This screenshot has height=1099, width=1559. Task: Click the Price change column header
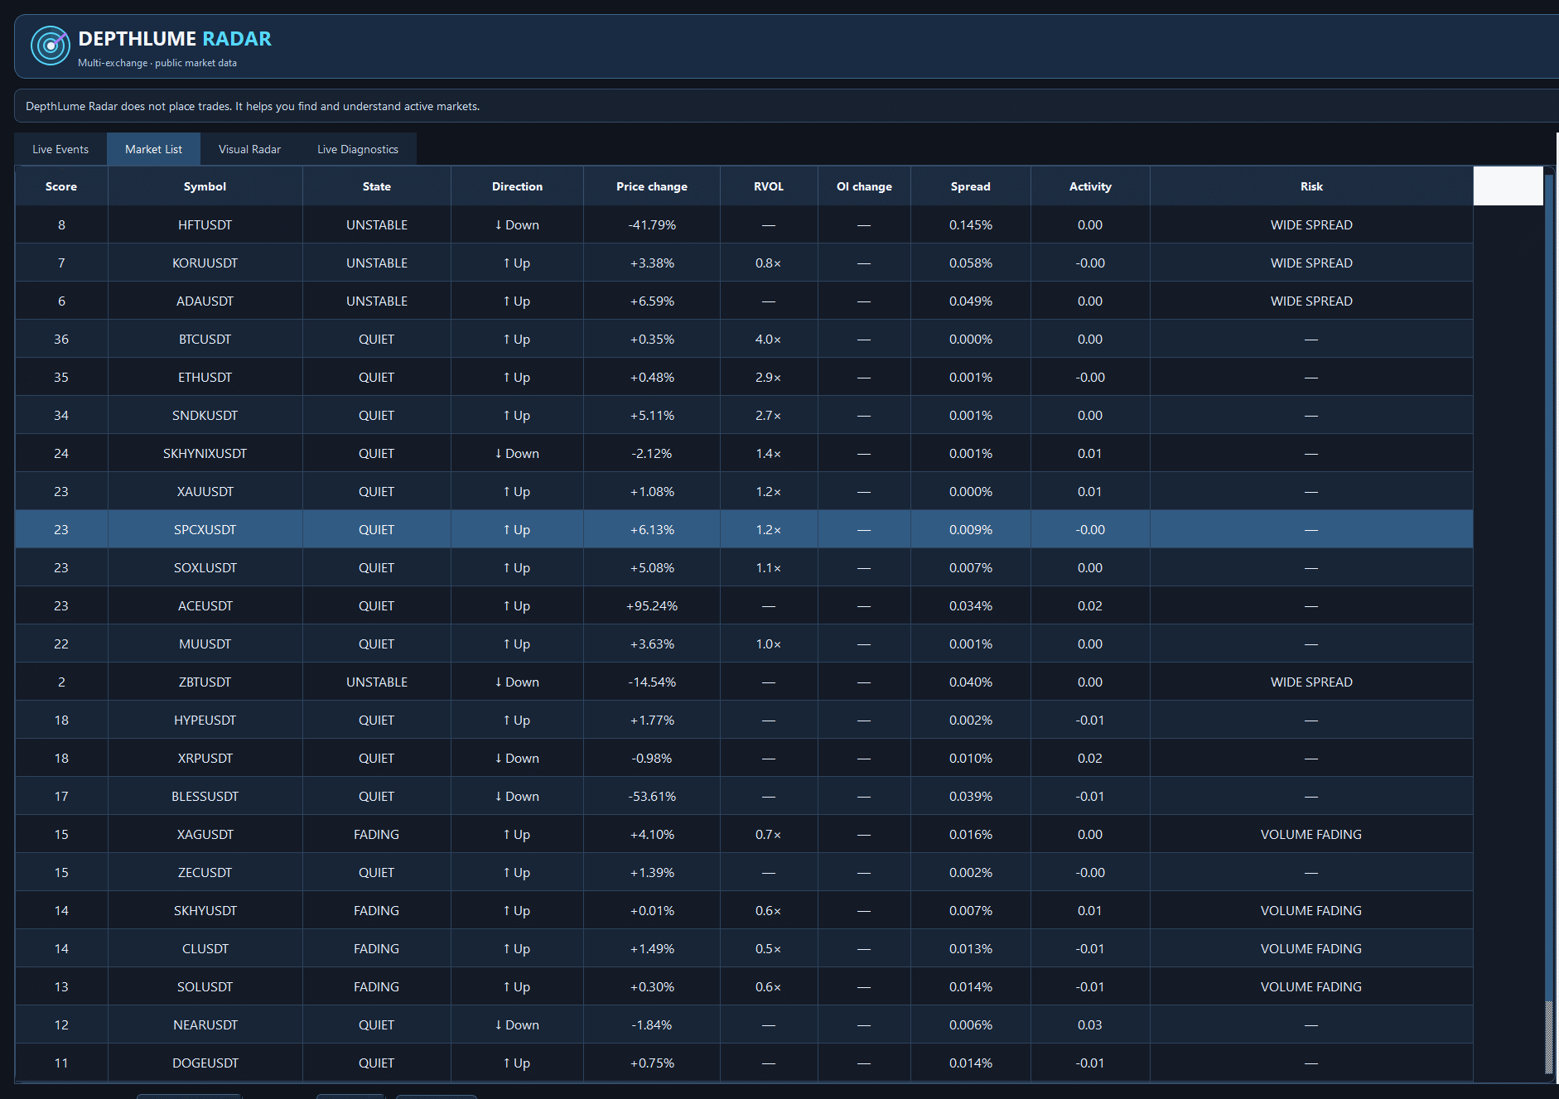point(652,186)
